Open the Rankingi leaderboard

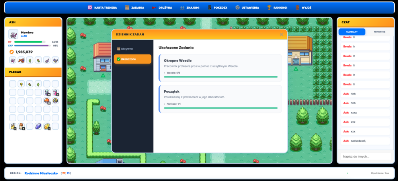277,8
